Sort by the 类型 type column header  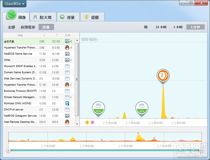pos(20,35)
